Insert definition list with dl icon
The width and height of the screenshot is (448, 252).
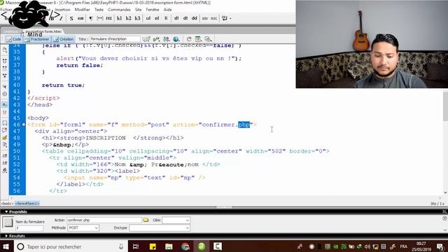coord(176,18)
